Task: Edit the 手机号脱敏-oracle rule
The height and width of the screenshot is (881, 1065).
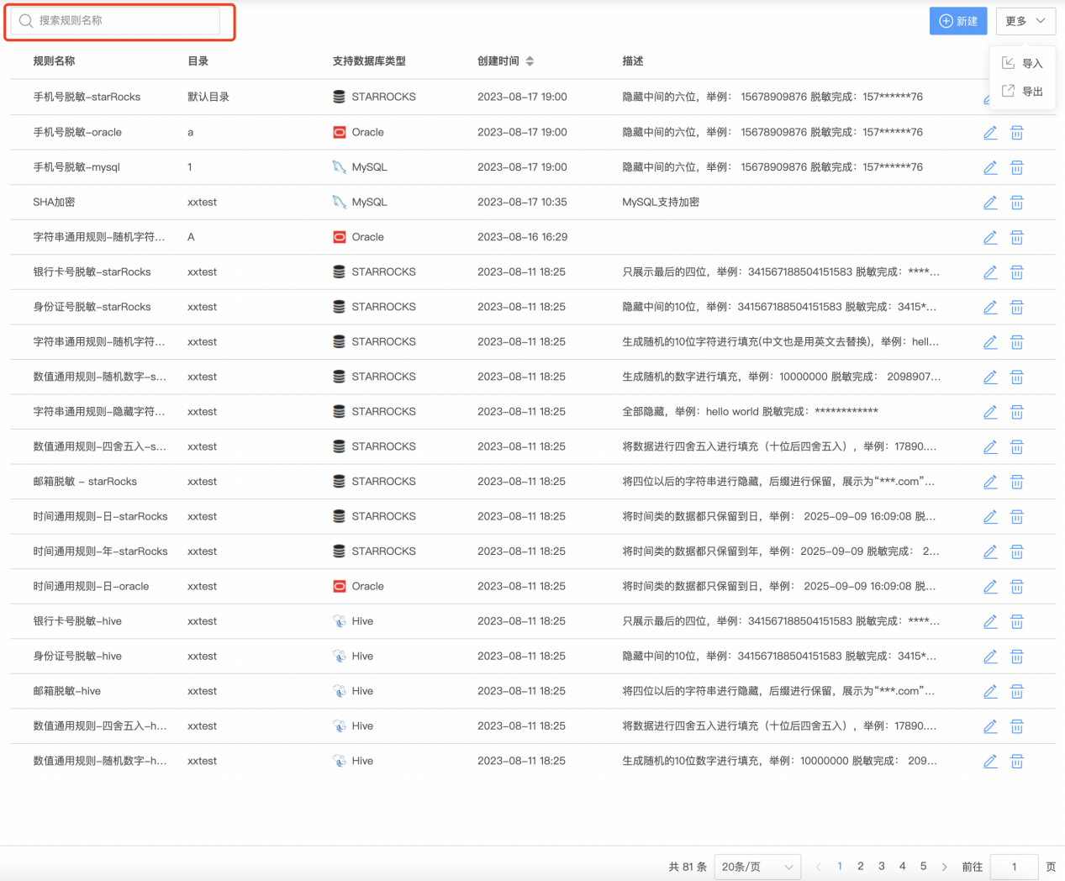Action: (x=990, y=133)
